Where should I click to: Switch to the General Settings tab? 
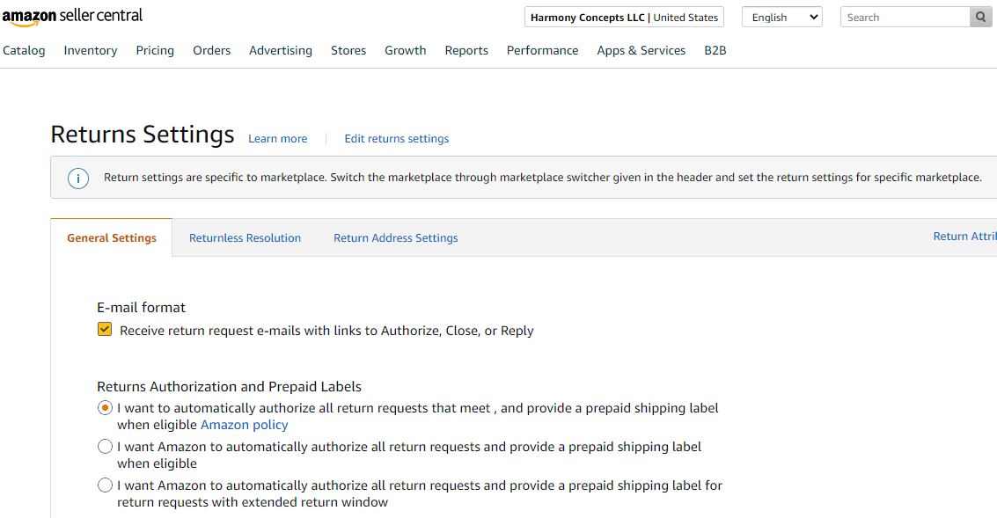[112, 237]
